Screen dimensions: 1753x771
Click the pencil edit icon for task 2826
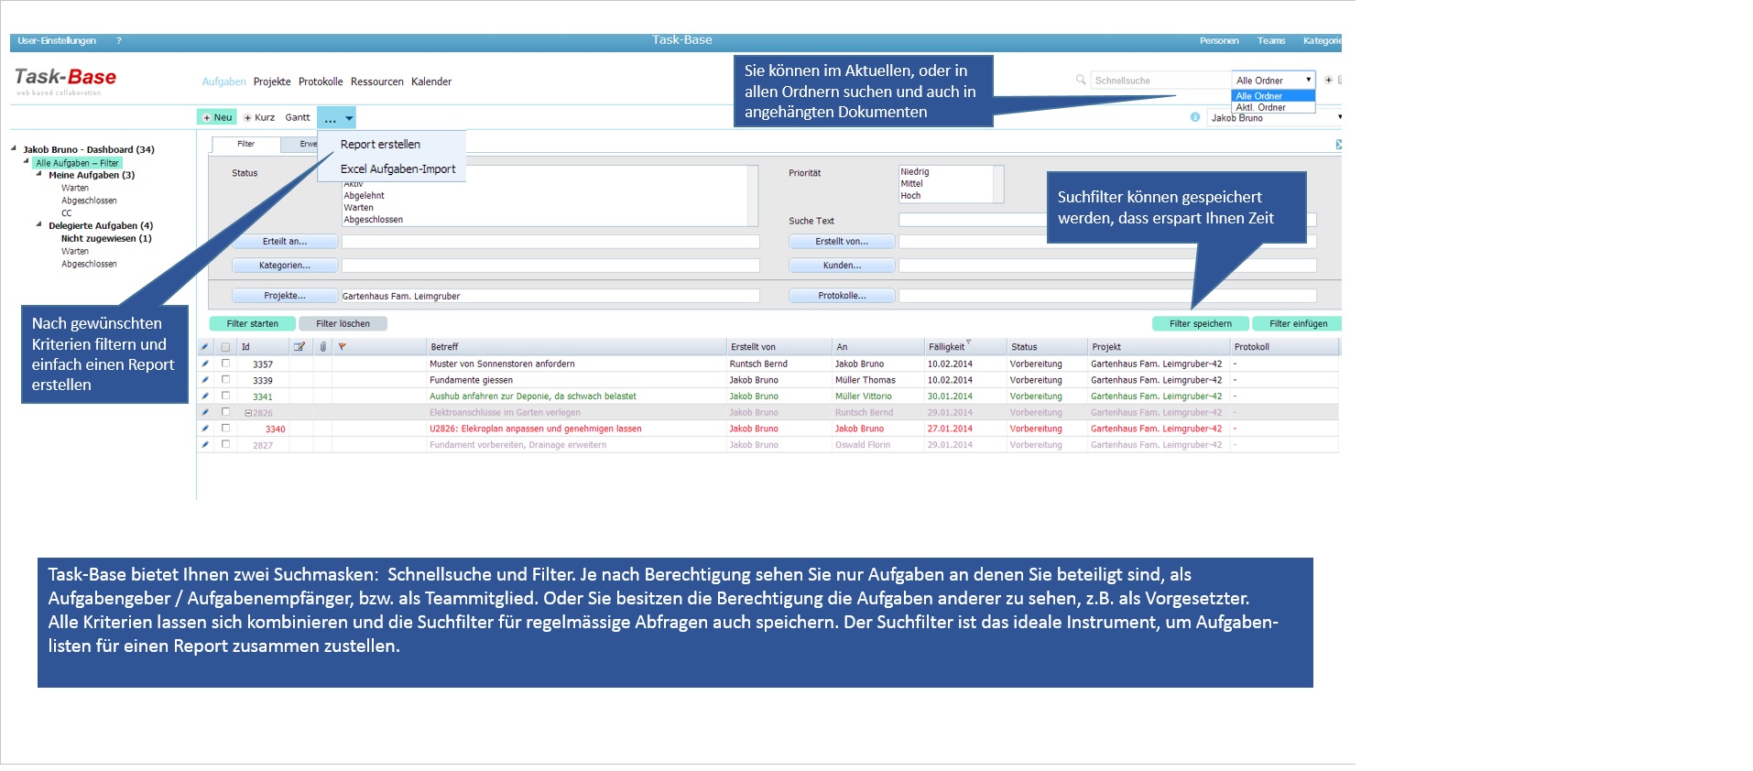205,412
